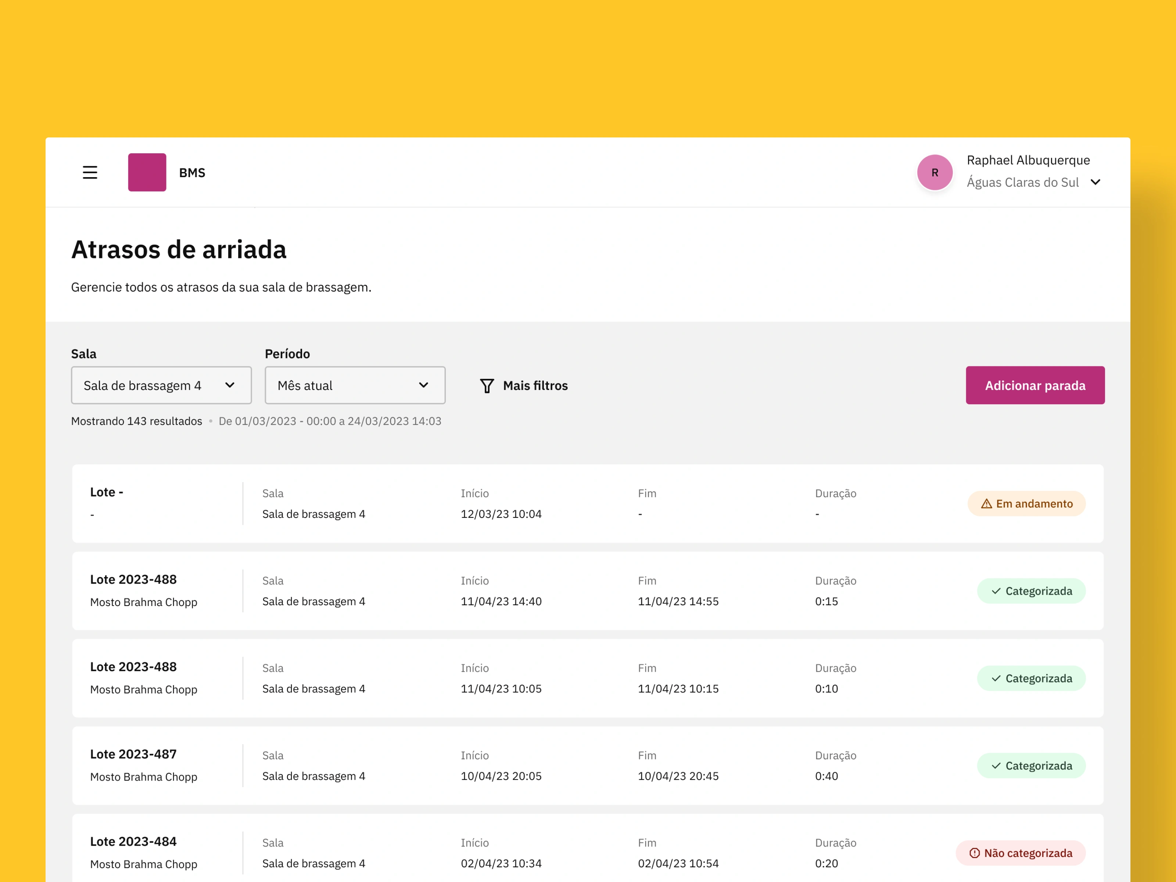1176x882 pixels.
Task: Open the R user avatar
Action: click(x=935, y=172)
